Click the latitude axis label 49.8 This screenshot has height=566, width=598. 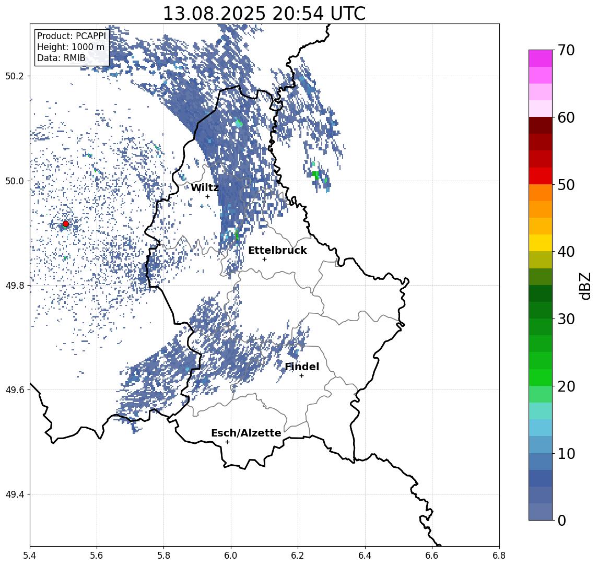click(15, 285)
